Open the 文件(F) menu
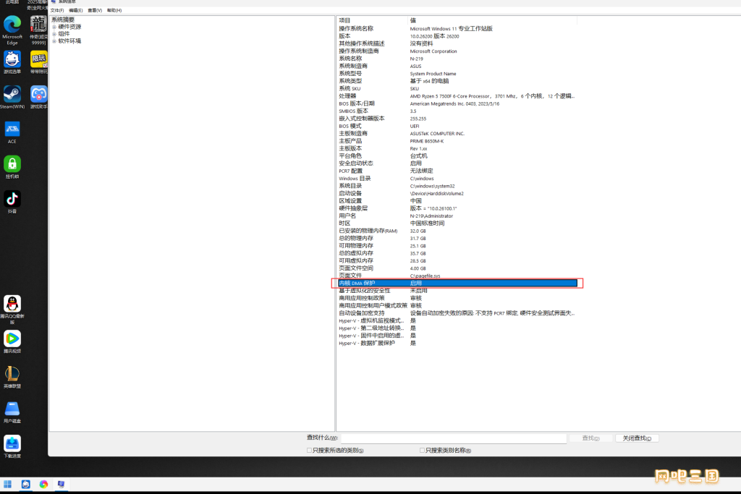Image resolution: width=741 pixels, height=494 pixels. click(x=57, y=10)
